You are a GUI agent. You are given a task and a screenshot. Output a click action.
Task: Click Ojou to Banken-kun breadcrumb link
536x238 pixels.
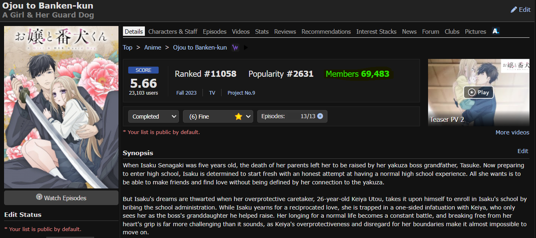pyautogui.click(x=200, y=47)
